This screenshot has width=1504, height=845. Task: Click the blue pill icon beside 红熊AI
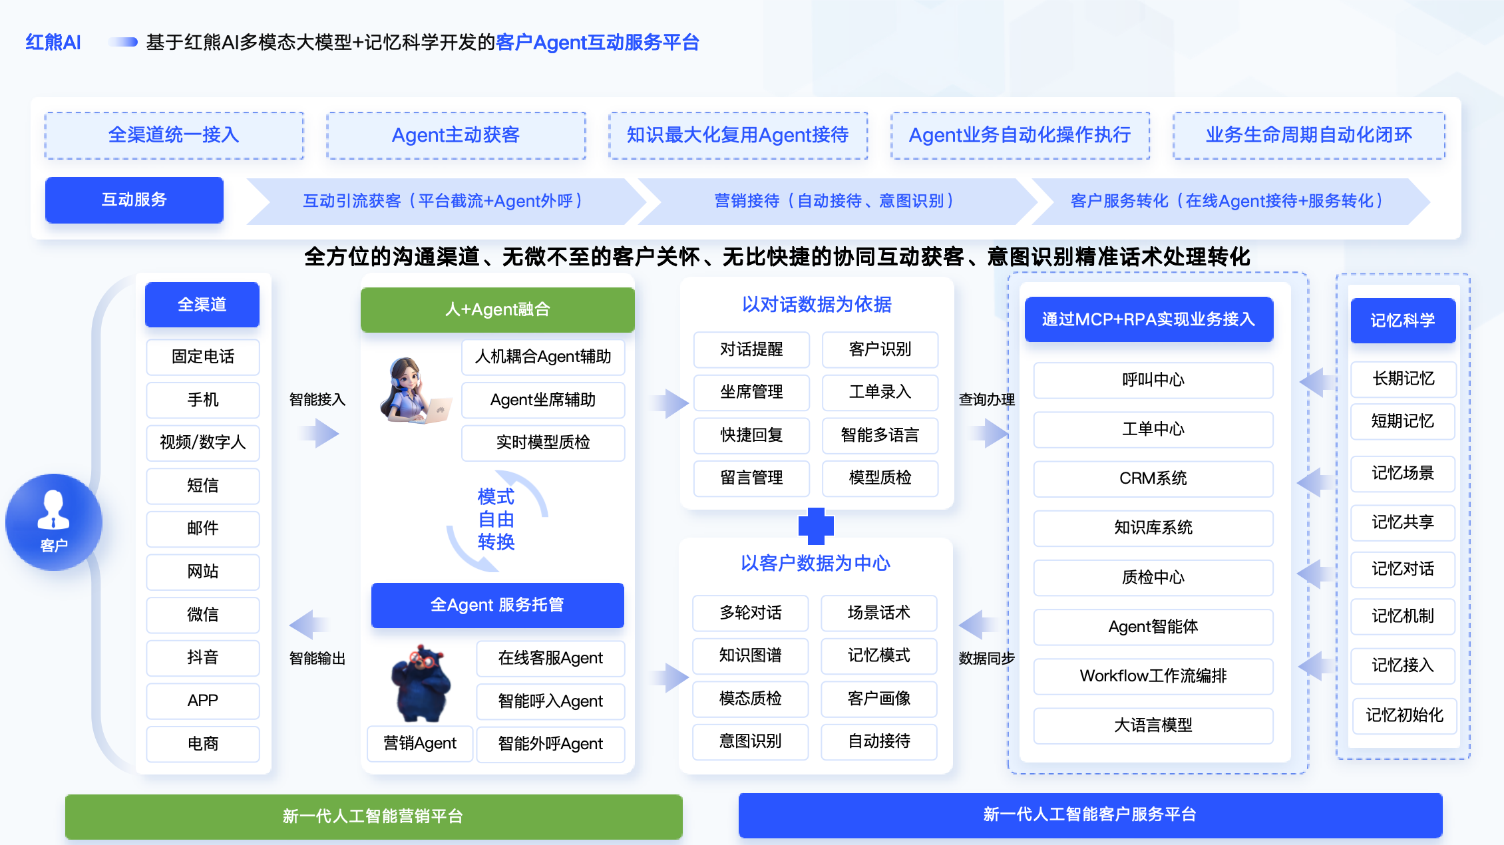coord(124,43)
